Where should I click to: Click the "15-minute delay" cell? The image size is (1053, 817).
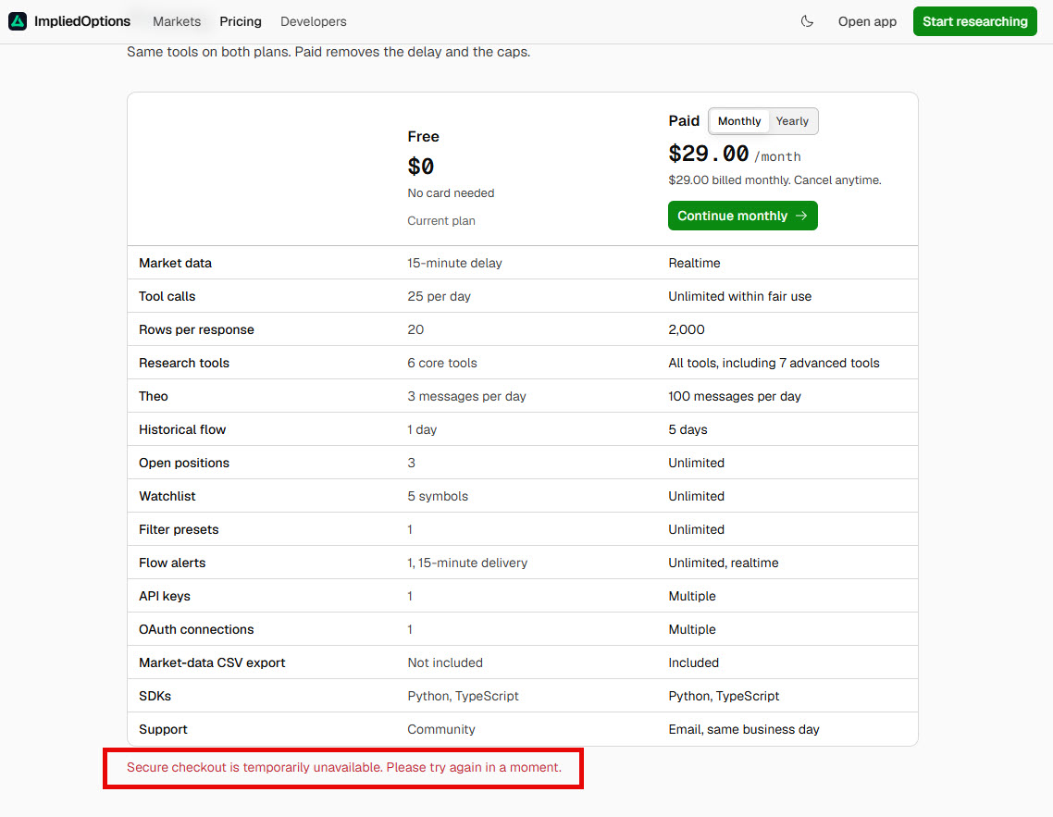pyautogui.click(x=454, y=263)
